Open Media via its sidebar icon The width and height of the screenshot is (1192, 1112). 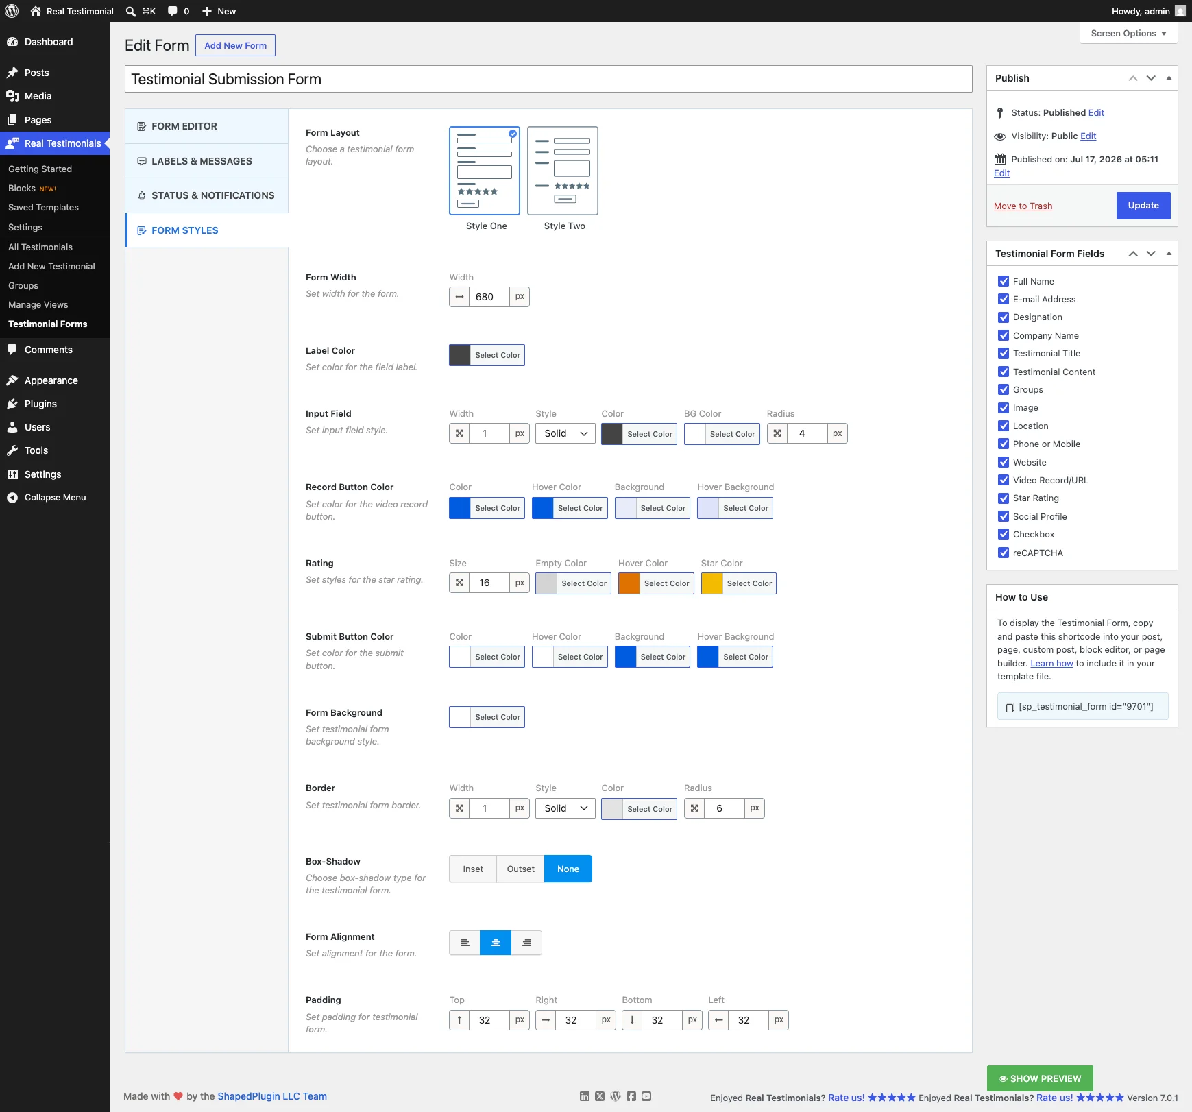tap(12, 96)
